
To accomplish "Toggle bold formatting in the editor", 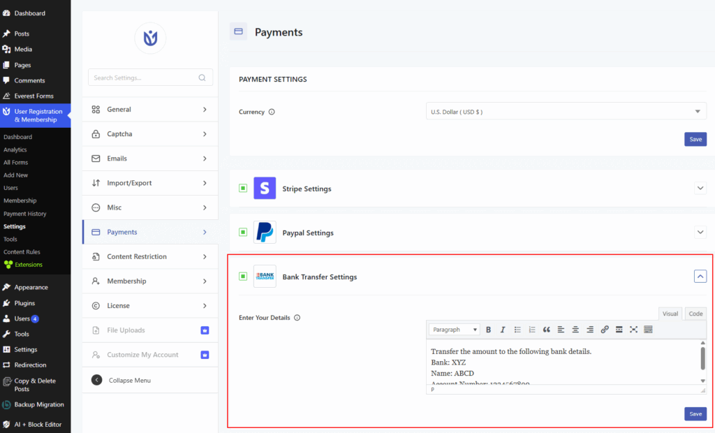I will [489, 330].
